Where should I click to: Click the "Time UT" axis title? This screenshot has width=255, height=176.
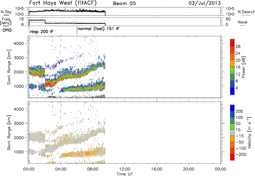click(125, 174)
